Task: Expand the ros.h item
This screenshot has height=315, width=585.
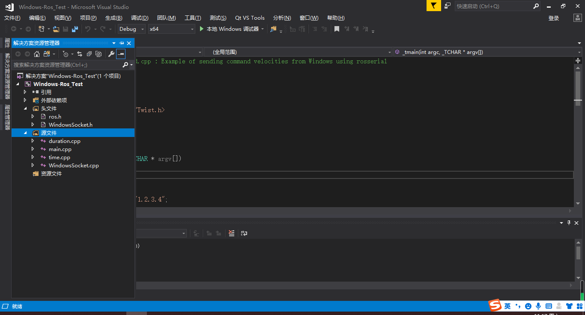Action: (x=33, y=117)
